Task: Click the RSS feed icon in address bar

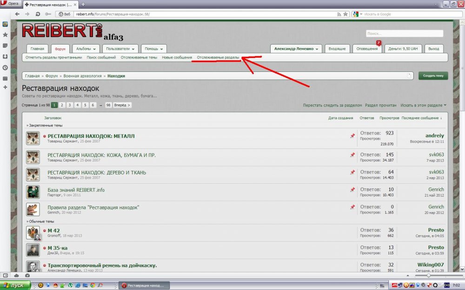Action: click(x=339, y=14)
